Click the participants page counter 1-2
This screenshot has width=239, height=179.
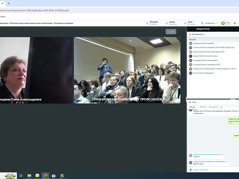(x=171, y=32)
